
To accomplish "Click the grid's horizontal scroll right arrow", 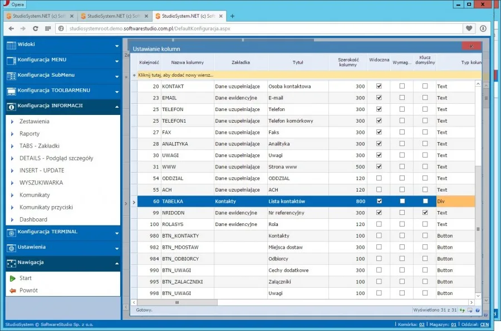I will (x=471, y=302).
